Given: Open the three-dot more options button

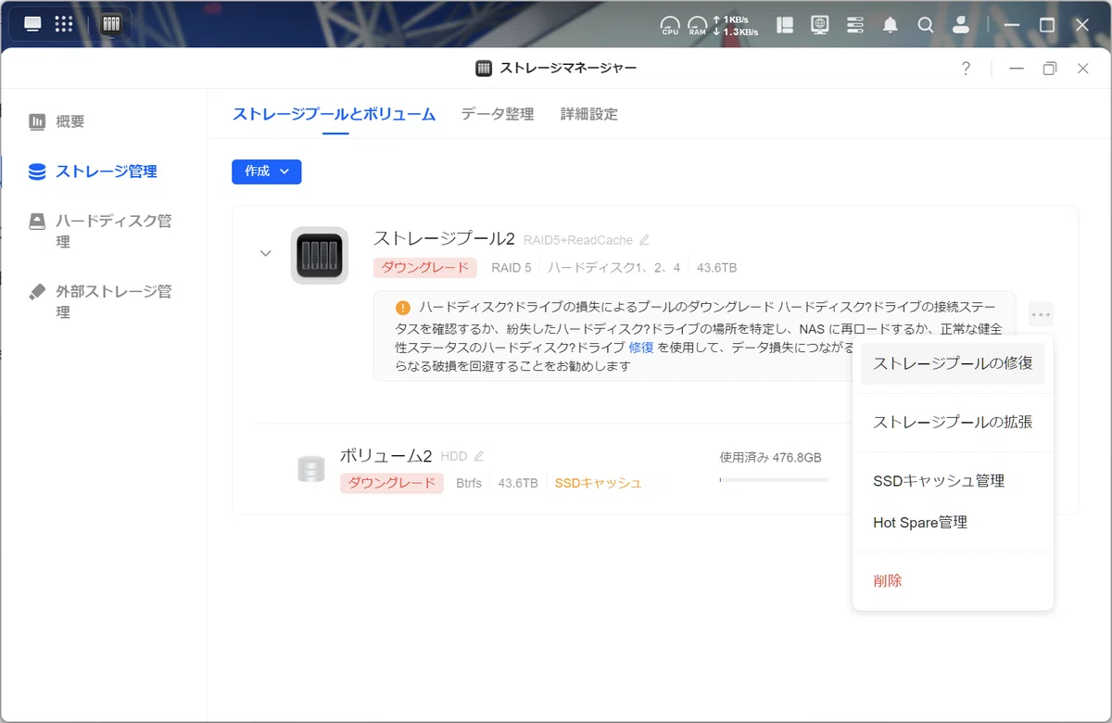Looking at the screenshot, I should pos(1041,314).
